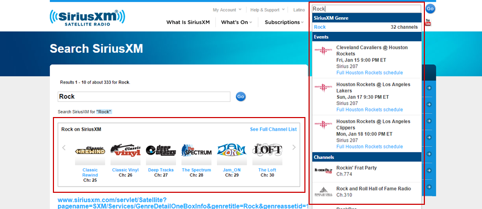Viewport: 482px width, 209px height.
Task: Select Houston Rockets @ Los Angeles Lakers event
Action: (x=373, y=88)
